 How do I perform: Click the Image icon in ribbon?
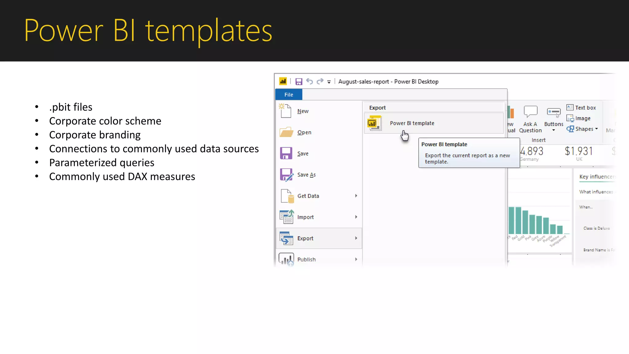[x=570, y=118]
